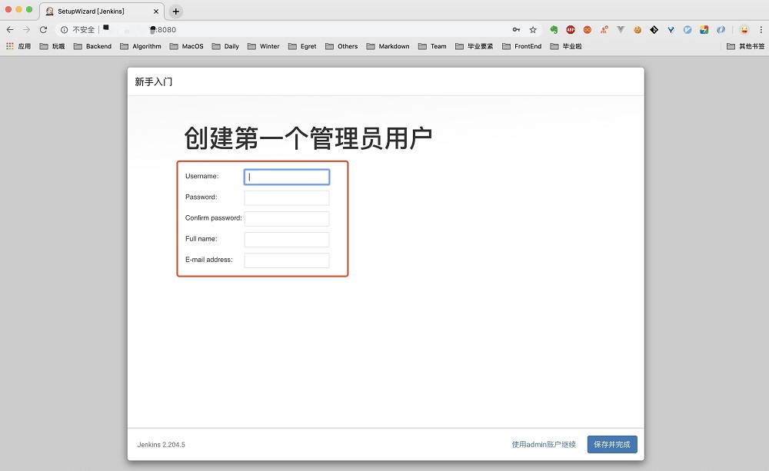This screenshot has height=471, width=769.
Task: Click the browser back navigation arrow
Action: (x=9, y=29)
